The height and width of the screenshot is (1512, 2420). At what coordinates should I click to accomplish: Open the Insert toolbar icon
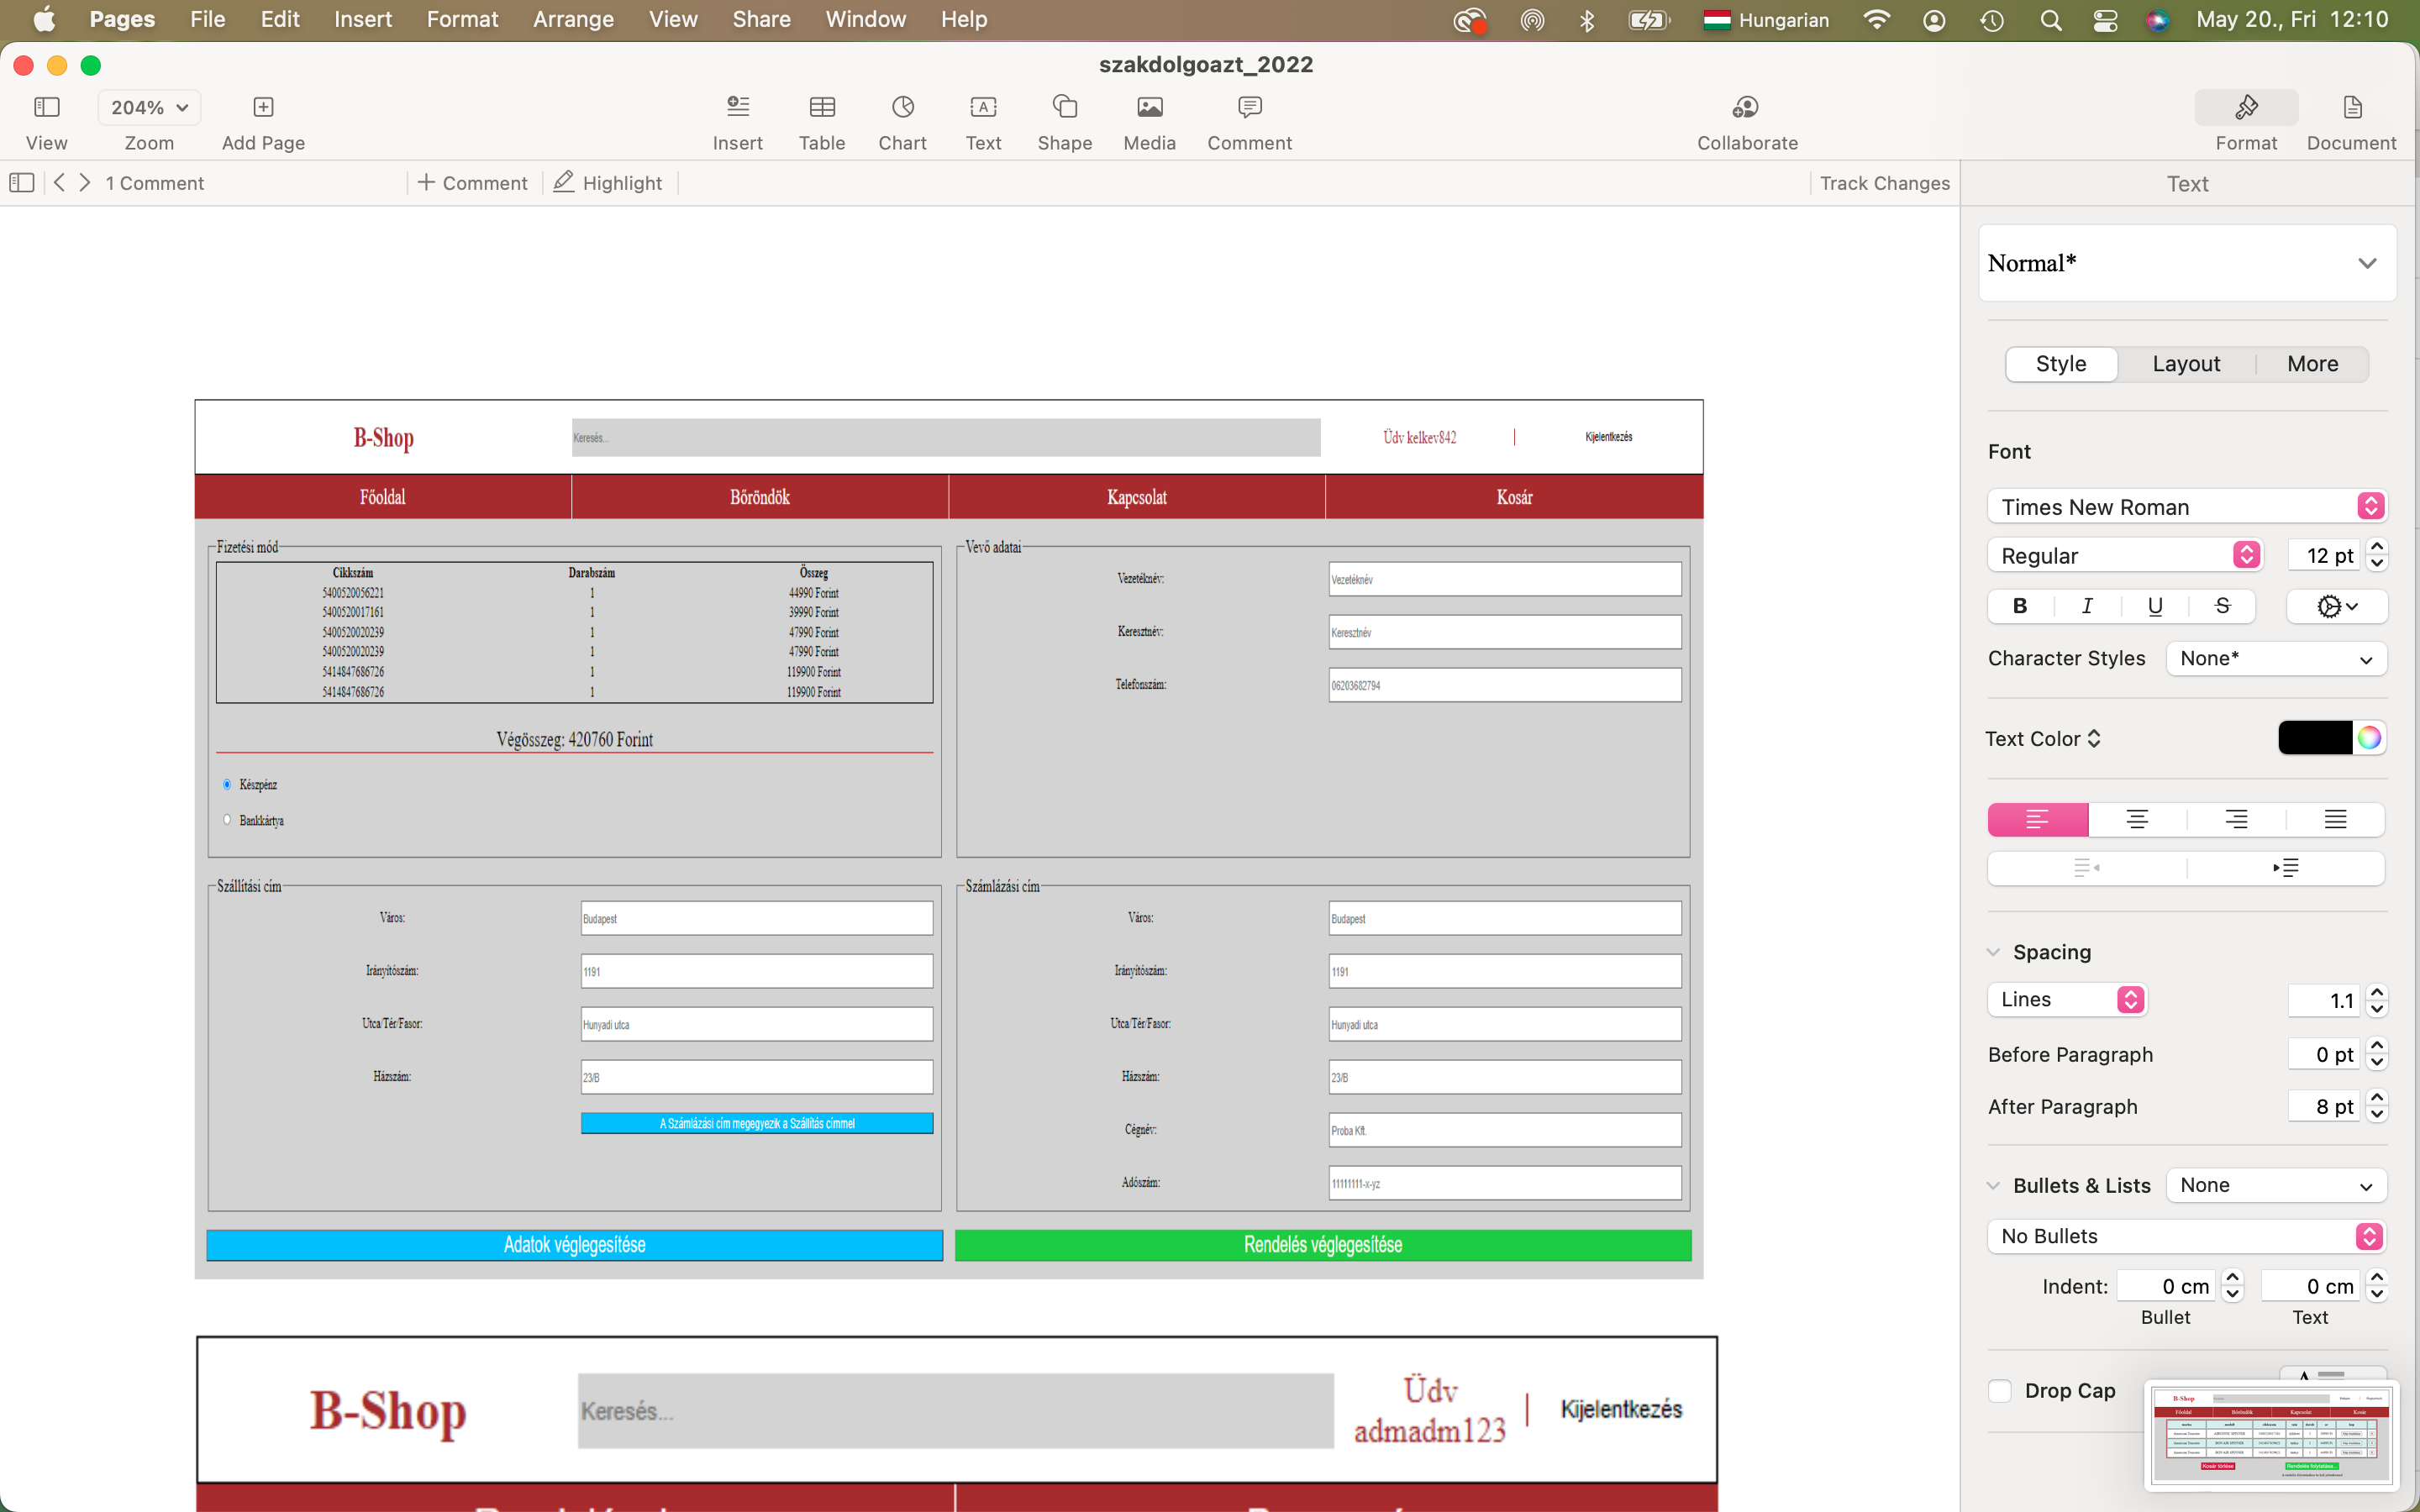point(738,107)
